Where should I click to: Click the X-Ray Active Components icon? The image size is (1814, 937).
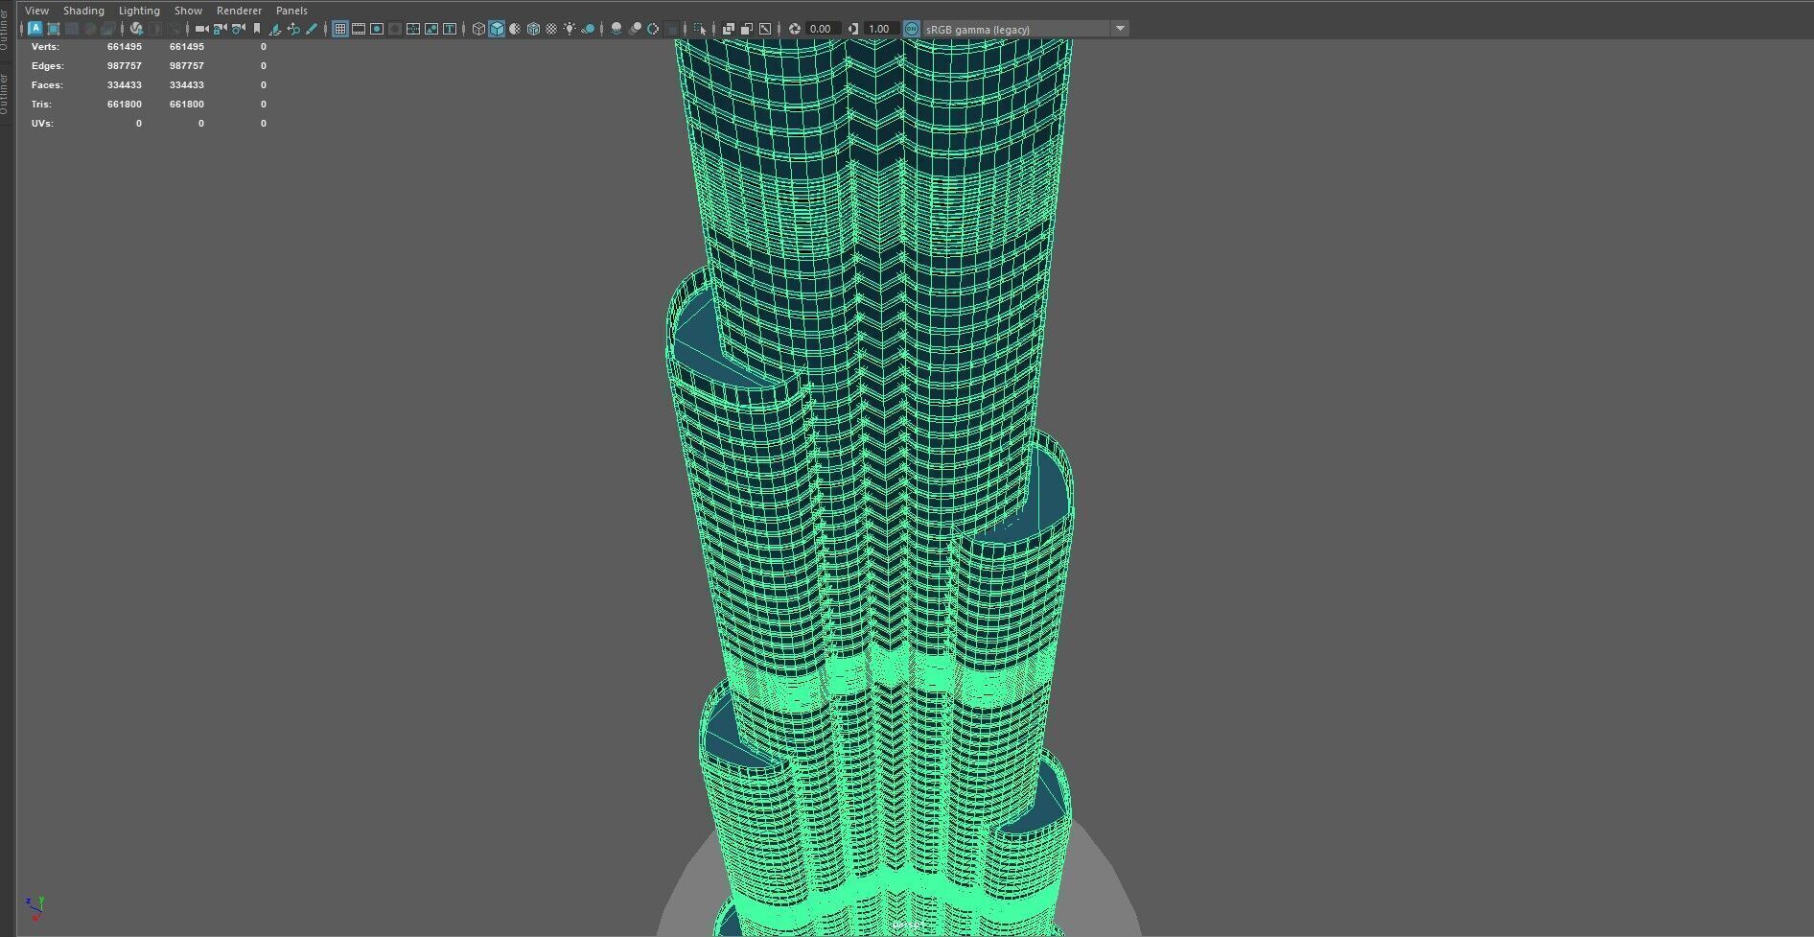tap(747, 29)
